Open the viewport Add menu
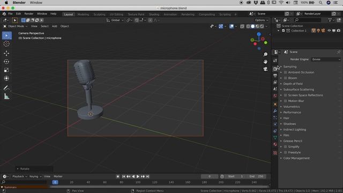This screenshot has width=343, height=193. click(55, 26)
